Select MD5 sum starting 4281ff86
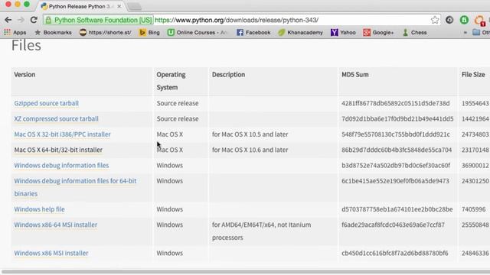This screenshot has height=275, width=490. (x=396, y=103)
